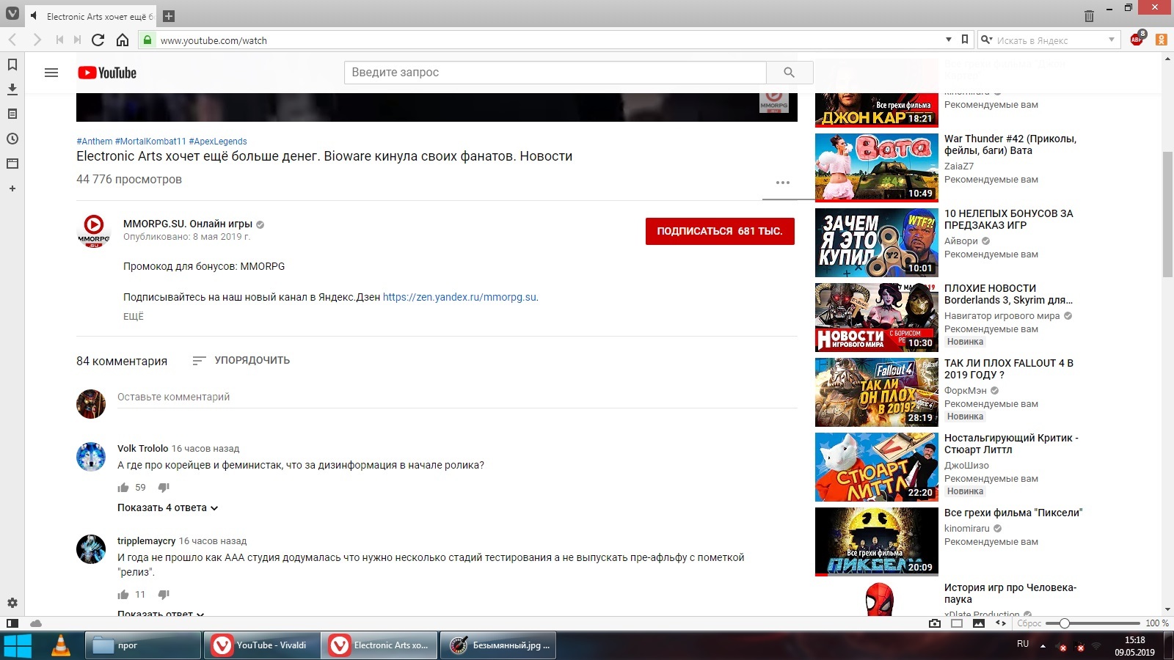The height and width of the screenshot is (660, 1174).
Task: Open History panel in sidebar
Action: click(12, 139)
